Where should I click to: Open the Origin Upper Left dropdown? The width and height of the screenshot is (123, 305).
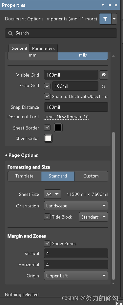pos(76,276)
